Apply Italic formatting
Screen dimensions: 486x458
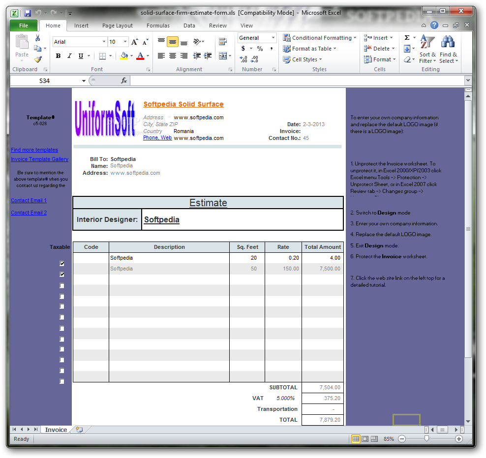69,56
